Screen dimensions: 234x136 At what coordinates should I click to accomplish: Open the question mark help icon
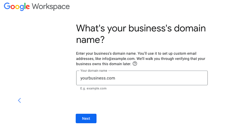pyautogui.click(x=135, y=64)
